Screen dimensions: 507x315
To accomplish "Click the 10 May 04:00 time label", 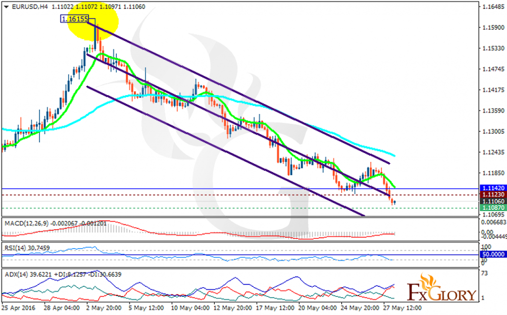I will [x=190, y=308].
